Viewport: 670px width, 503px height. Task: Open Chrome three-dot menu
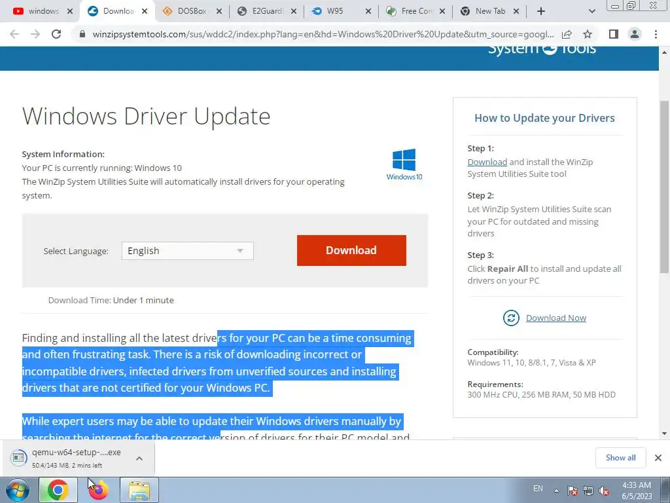click(x=656, y=34)
